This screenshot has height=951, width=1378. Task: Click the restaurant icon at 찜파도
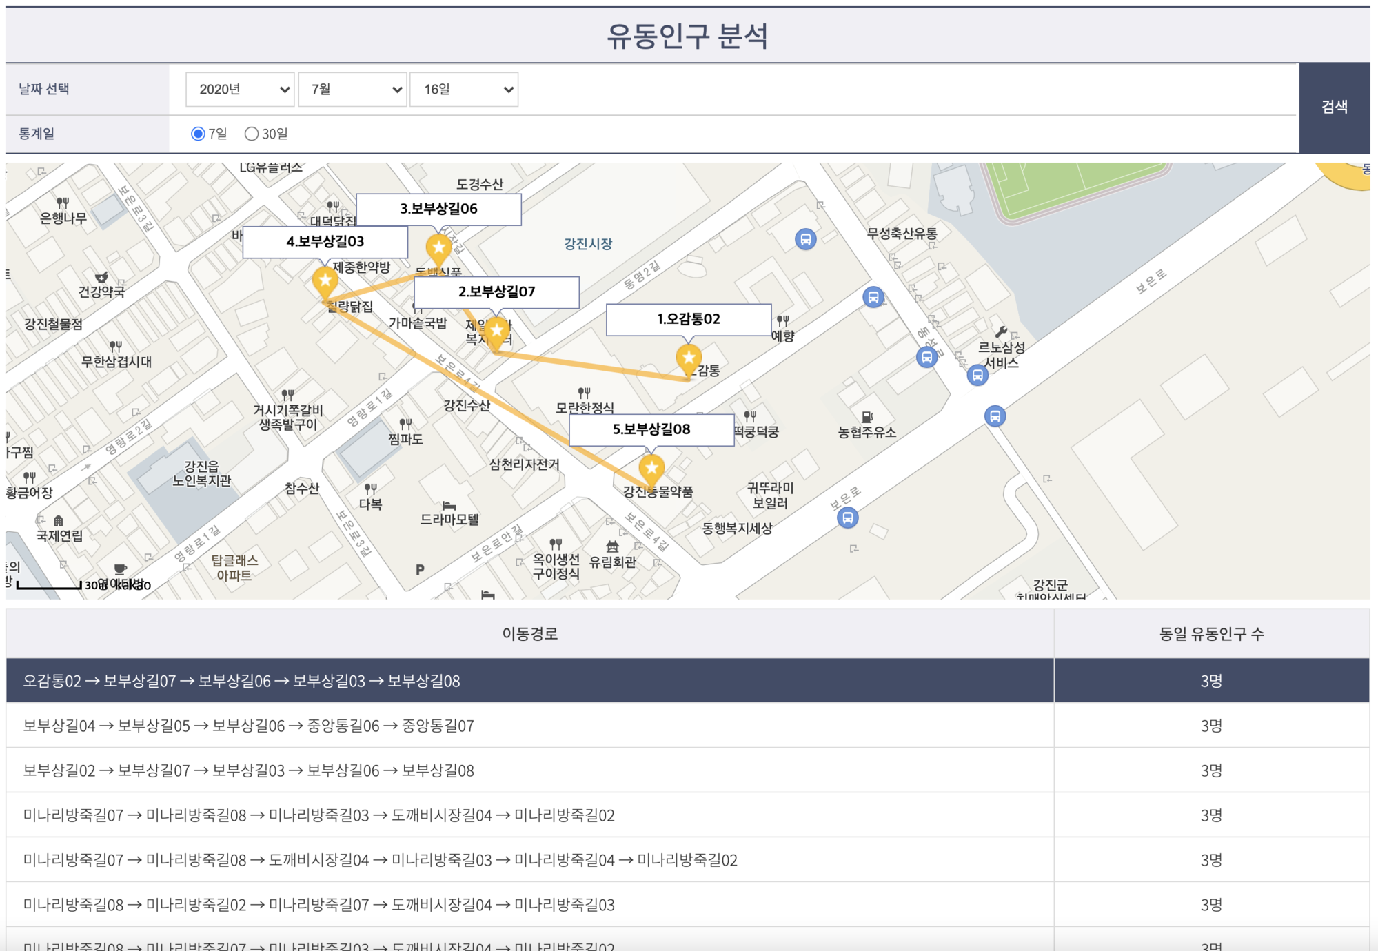coord(405,423)
